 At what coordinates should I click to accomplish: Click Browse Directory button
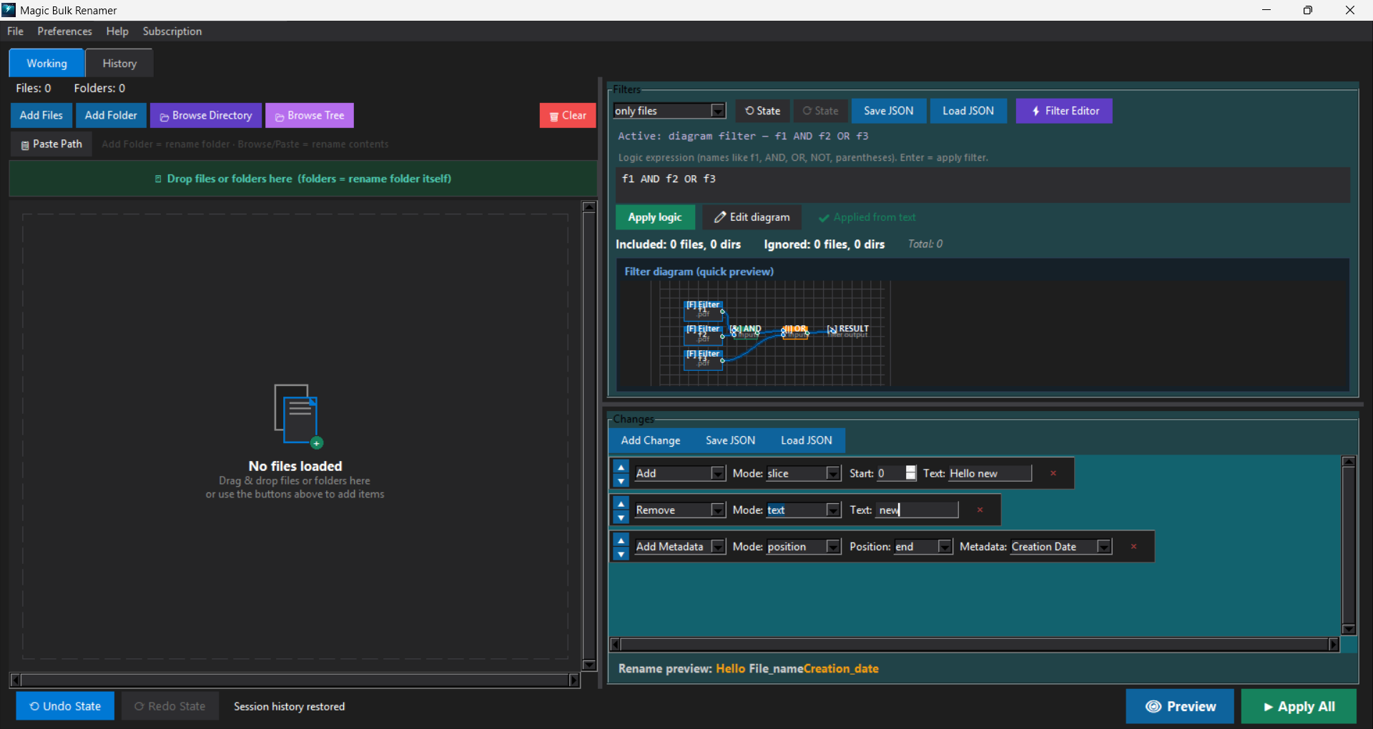(206, 115)
